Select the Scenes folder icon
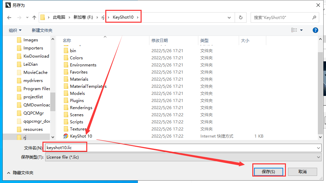Screen dimensions: 326x183 (x=66, y=115)
